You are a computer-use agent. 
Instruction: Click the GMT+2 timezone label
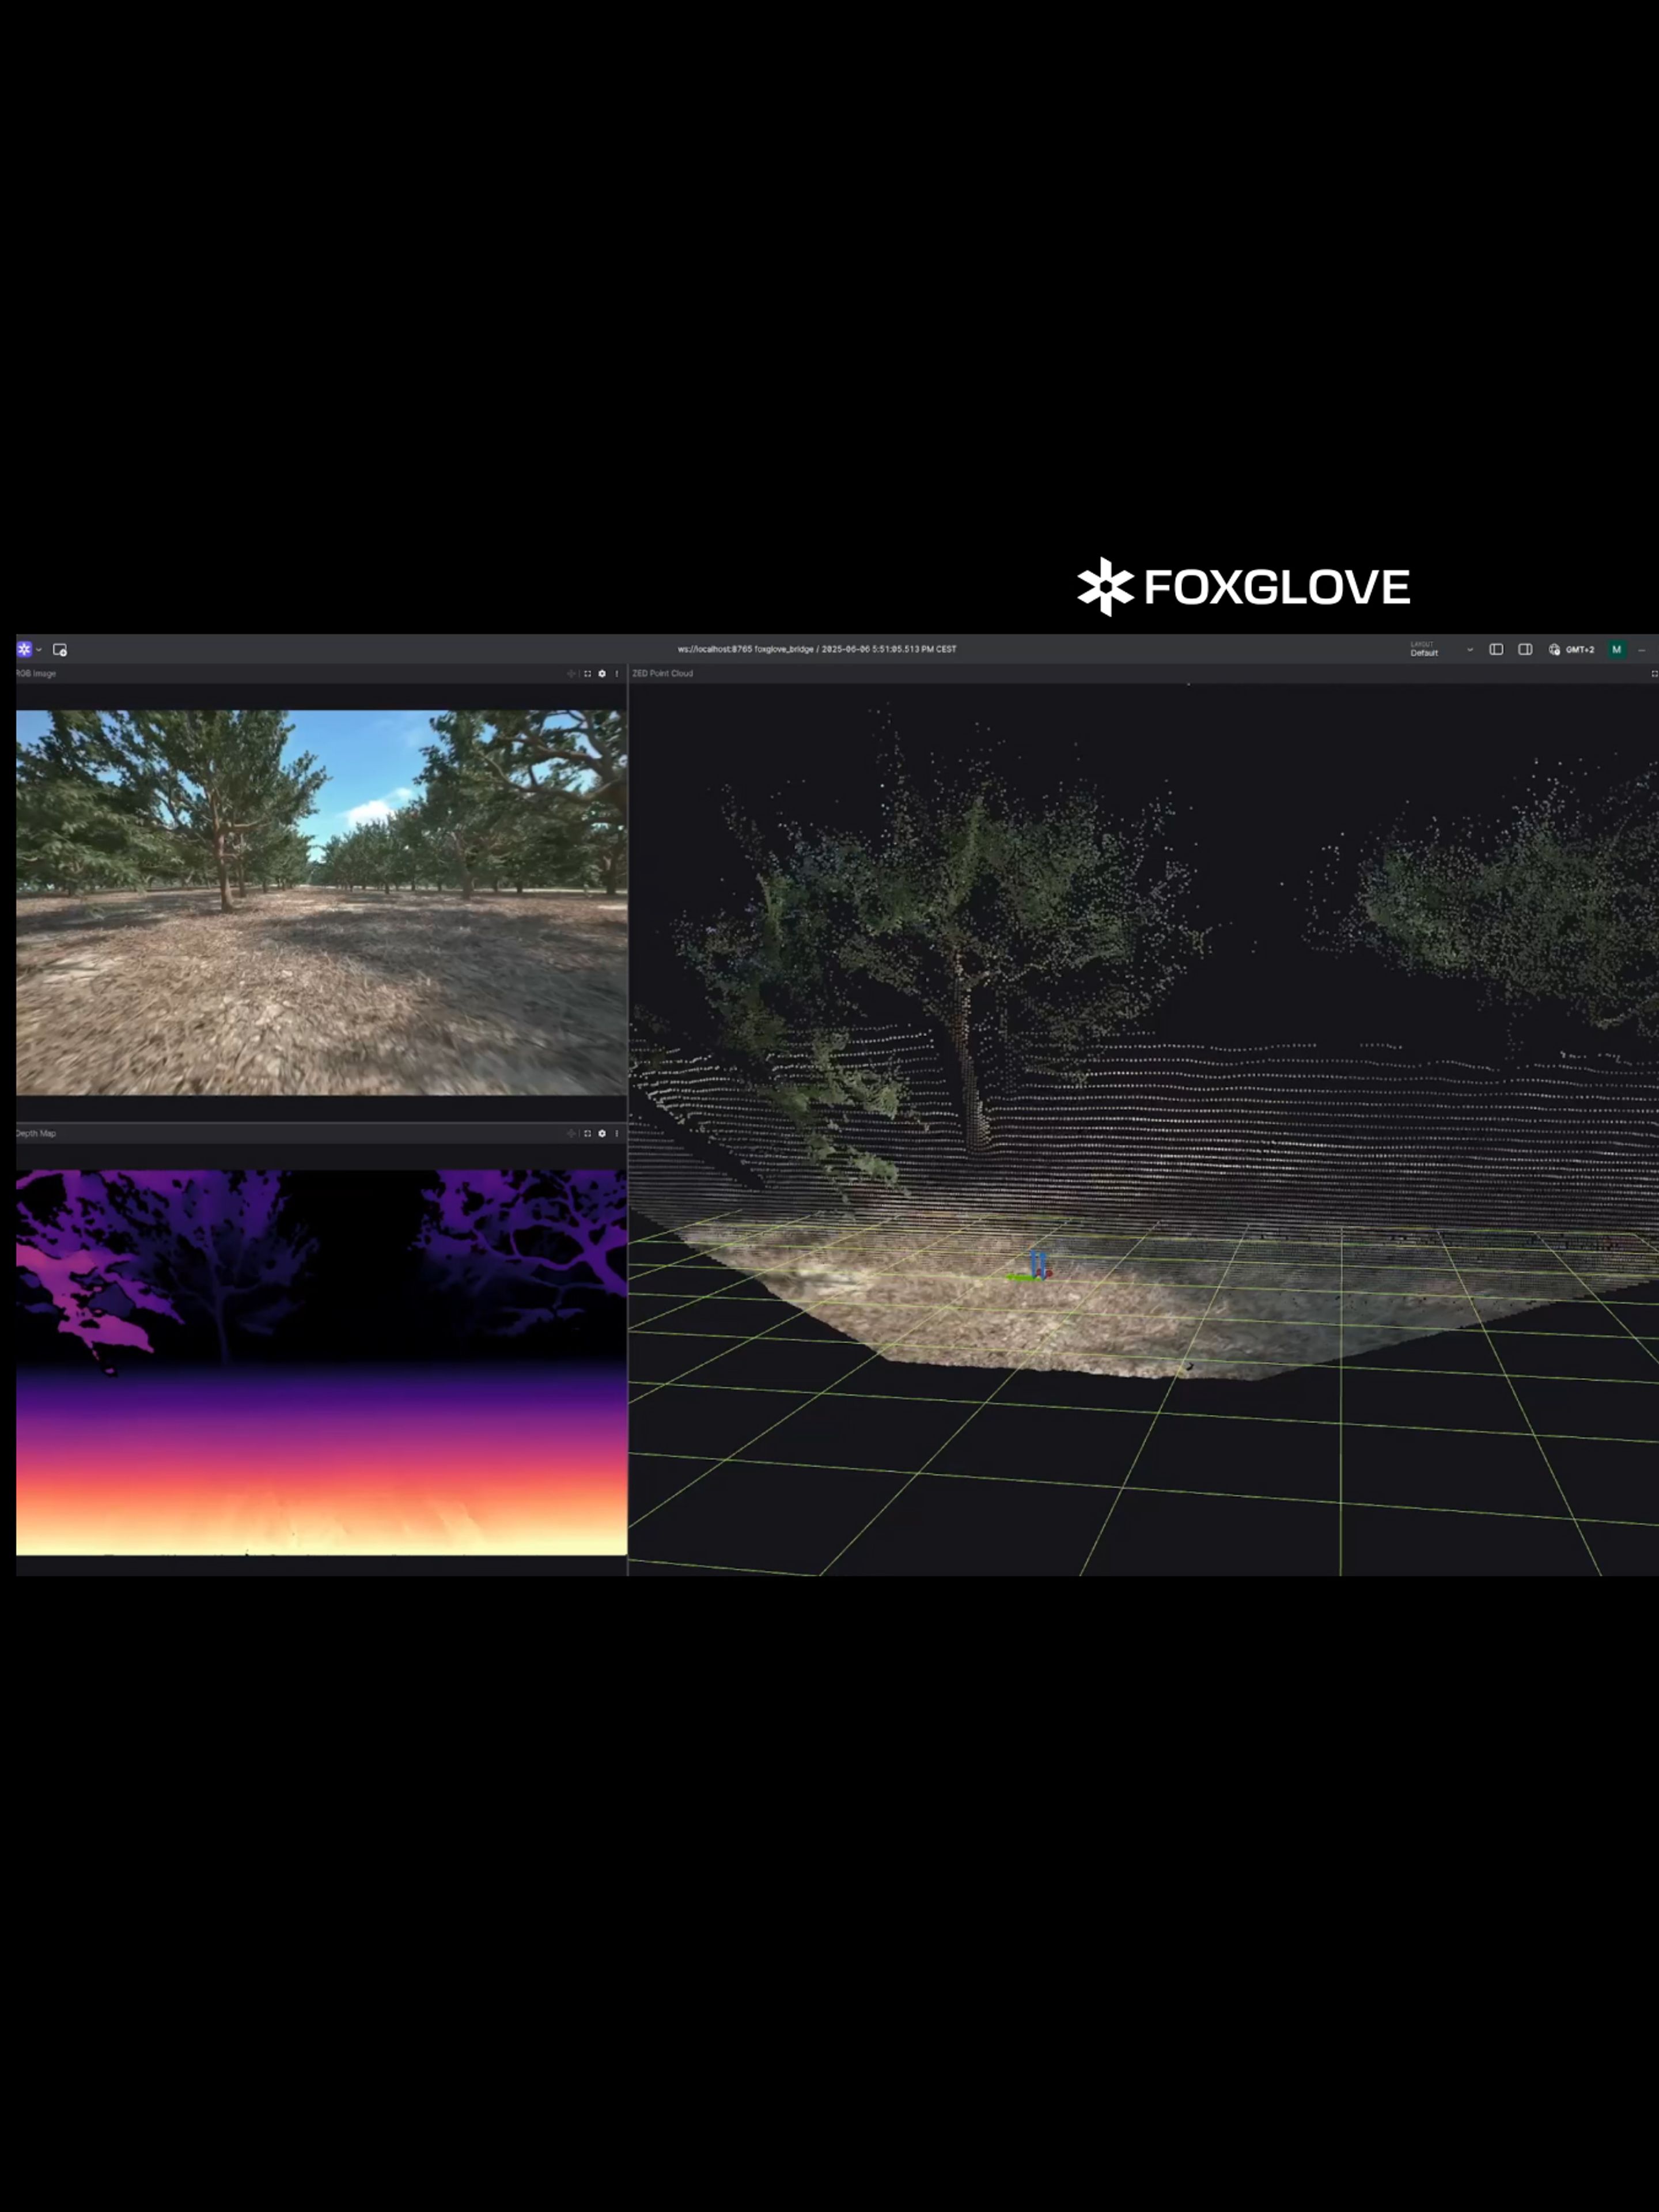point(1580,650)
